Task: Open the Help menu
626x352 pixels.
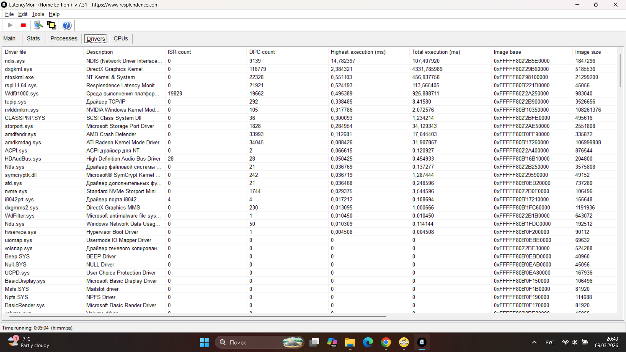Action: [x=54, y=14]
